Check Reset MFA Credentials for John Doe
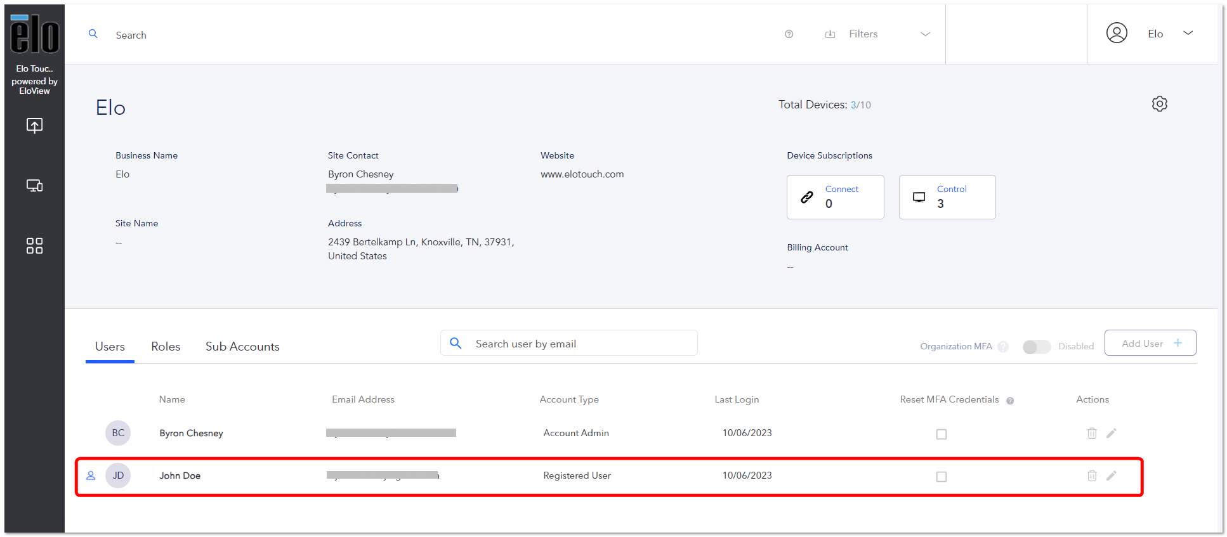 click(942, 477)
